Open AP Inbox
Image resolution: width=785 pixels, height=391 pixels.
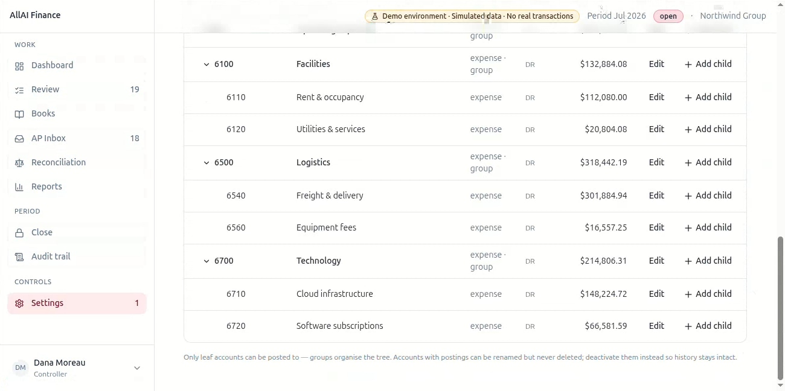click(77, 138)
